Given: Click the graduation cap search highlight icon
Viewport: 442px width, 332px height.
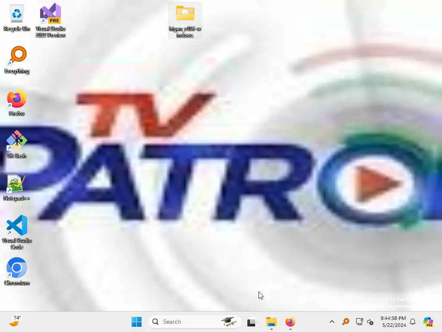Looking at the screenshot, I should pyautogui.click(x=229, y=322).
